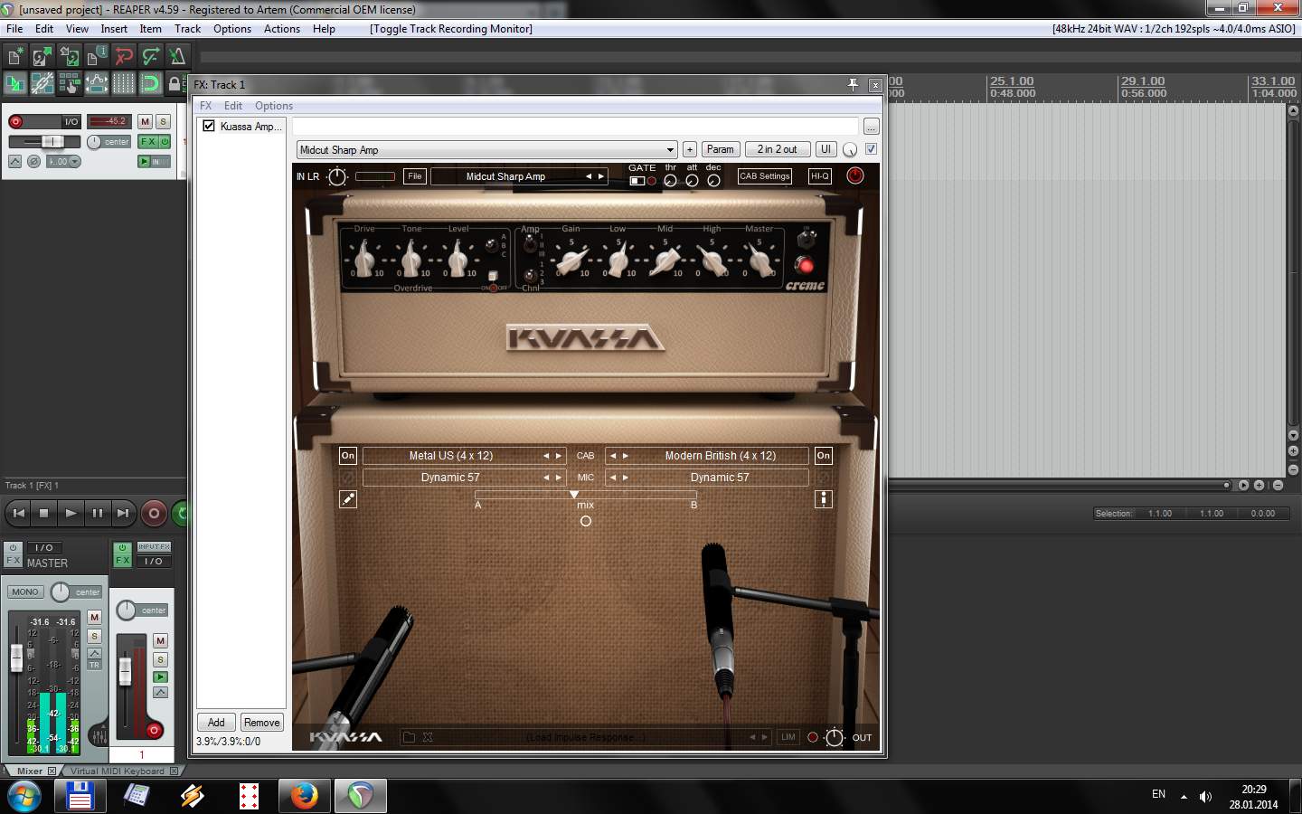Screen dimensions: 1302x814
Task: Click the Kuassa amp power button
Action: pos(854,175)
